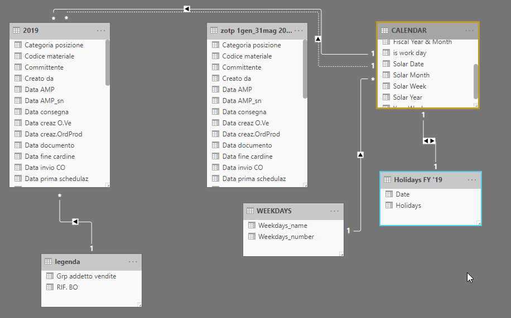Select 'Data AMP' in the zotp table
The image size is (511, 318).
click(237, 90)
